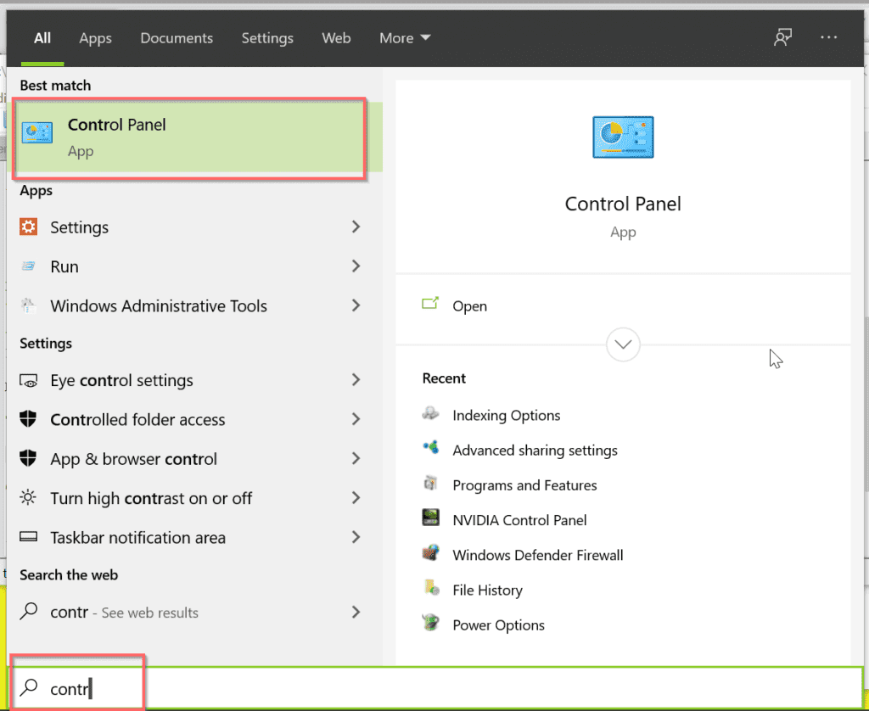Expand Windows Administrative Tools results
The image size is (869, 711).
coord(356,305)
